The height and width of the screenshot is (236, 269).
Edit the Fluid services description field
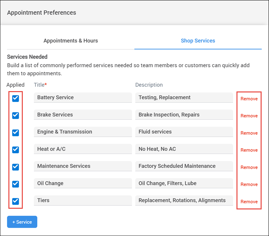pos(184,132)
